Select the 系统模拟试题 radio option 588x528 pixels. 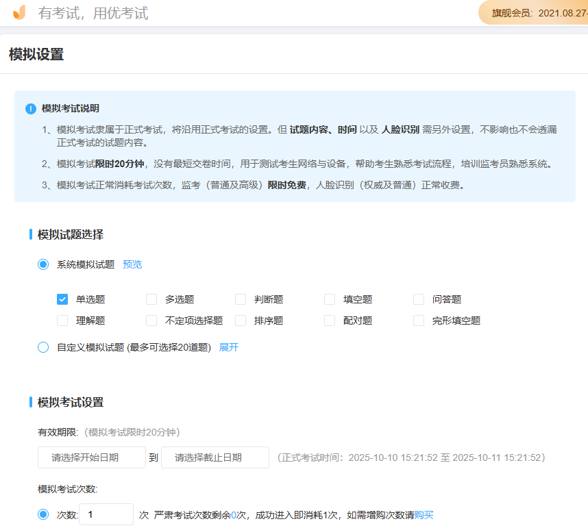42,264
